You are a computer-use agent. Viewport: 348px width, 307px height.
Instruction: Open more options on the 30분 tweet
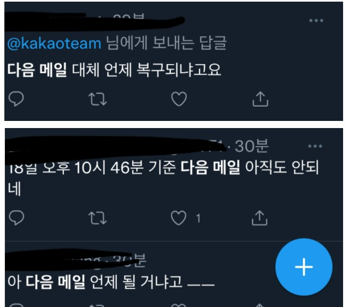[x=315, y=146]
